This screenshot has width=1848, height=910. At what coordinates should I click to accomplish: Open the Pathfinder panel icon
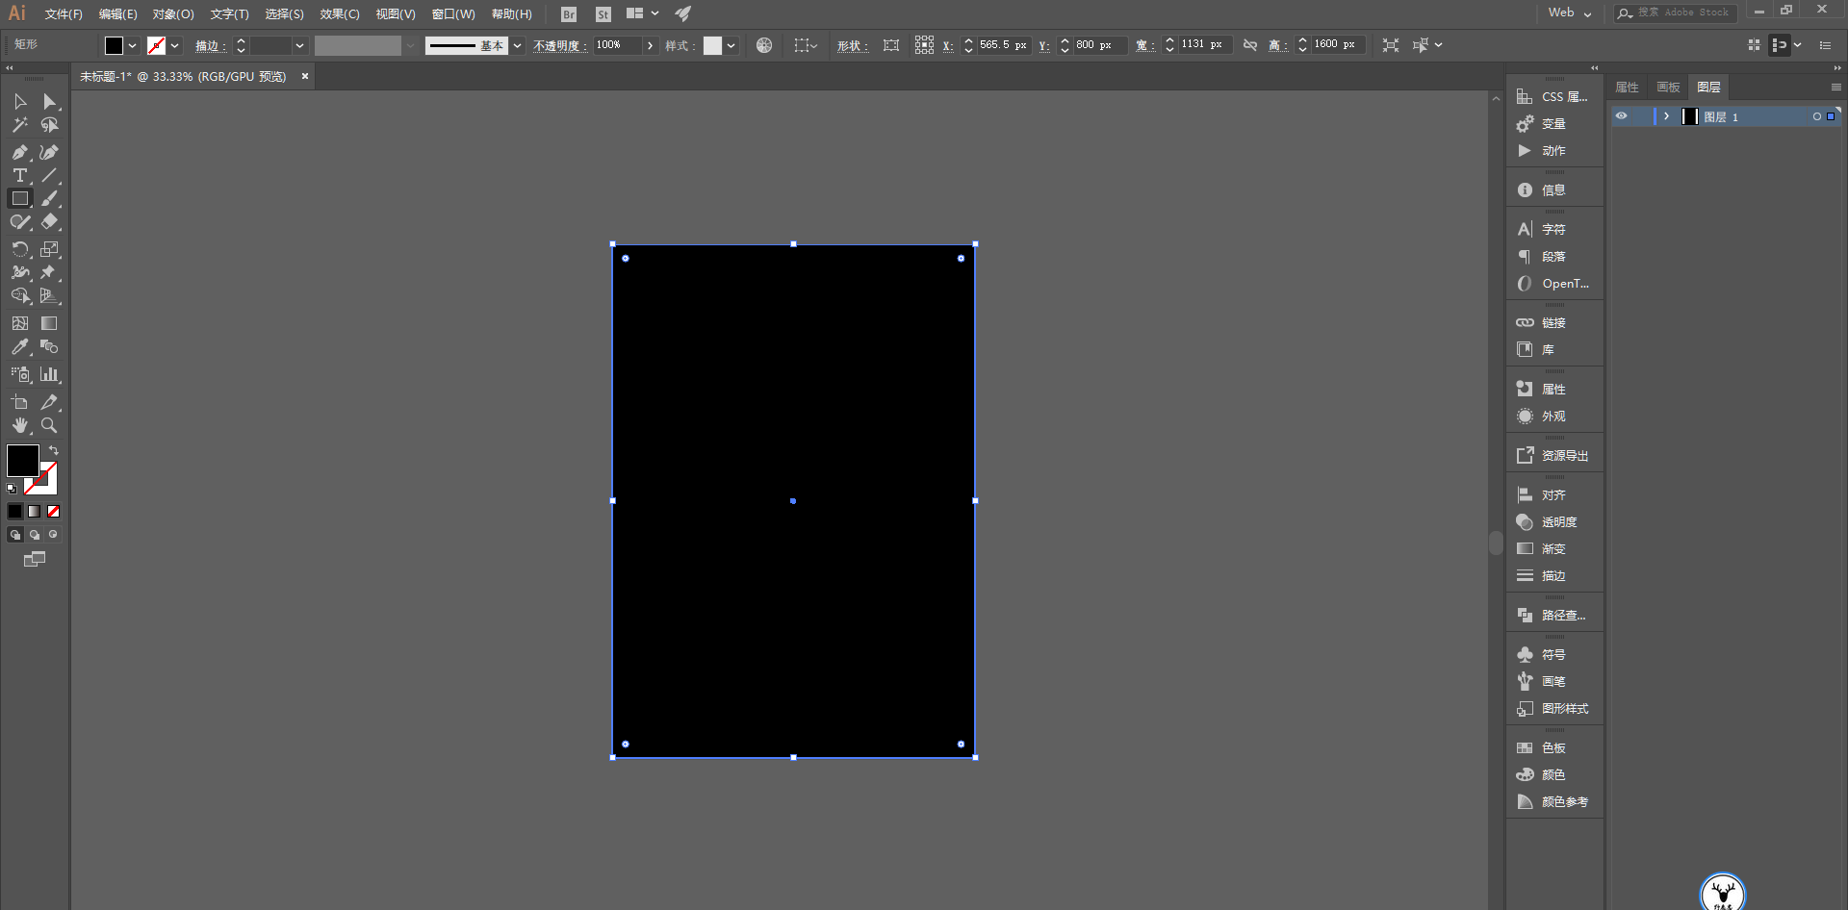tap(1525, 615)
